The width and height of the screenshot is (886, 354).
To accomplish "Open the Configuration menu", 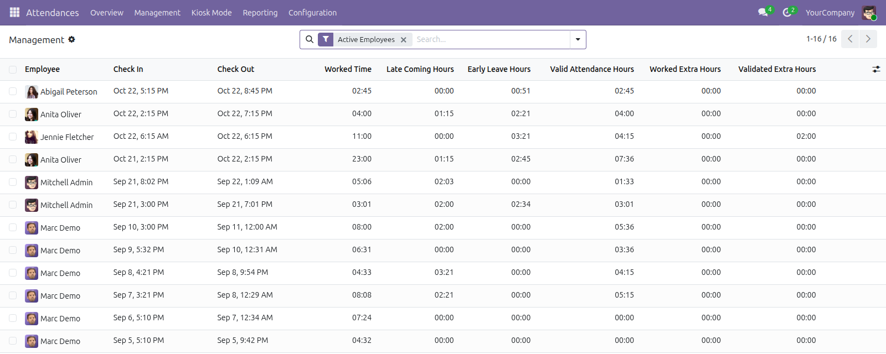I will pyautogui.click(x=312, y=13).
